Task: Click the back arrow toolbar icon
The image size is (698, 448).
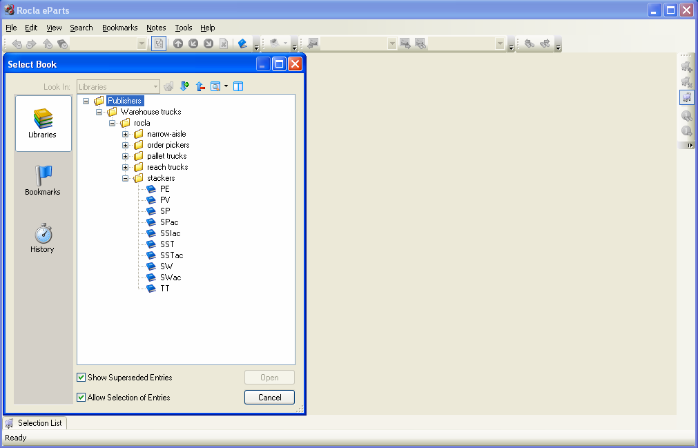Action: tap(17, 43)
